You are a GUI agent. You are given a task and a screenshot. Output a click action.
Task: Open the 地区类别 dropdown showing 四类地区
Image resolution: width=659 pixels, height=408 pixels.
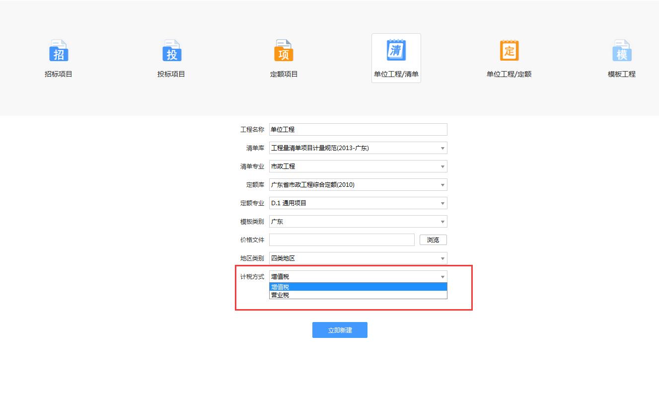pyautogui.click(x=358, y=258)
